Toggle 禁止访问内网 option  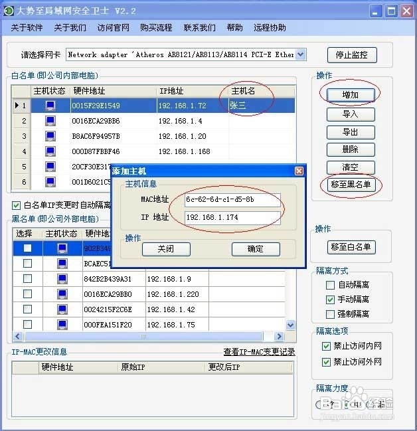(326, 346)
